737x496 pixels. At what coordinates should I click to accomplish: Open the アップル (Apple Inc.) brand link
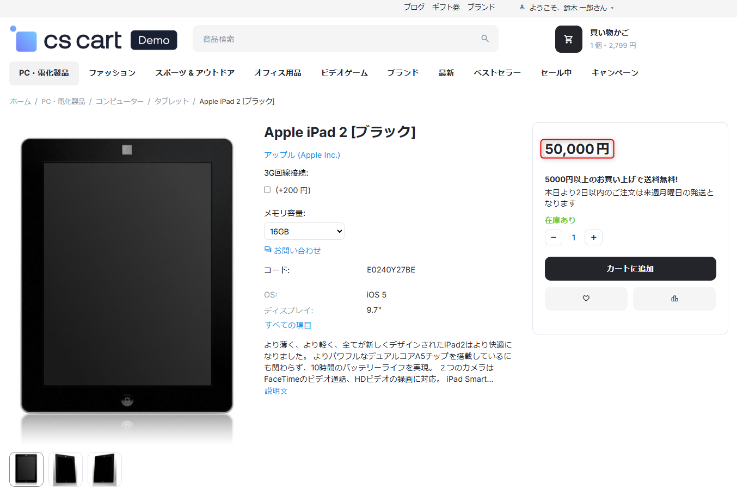(302, 155)
